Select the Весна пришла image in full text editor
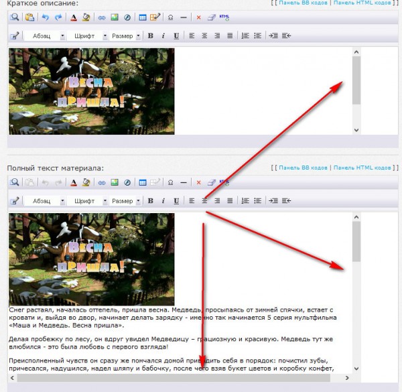The width and height of the screenshot is (402, 392). pyautogui.click(x=92, y=259)
